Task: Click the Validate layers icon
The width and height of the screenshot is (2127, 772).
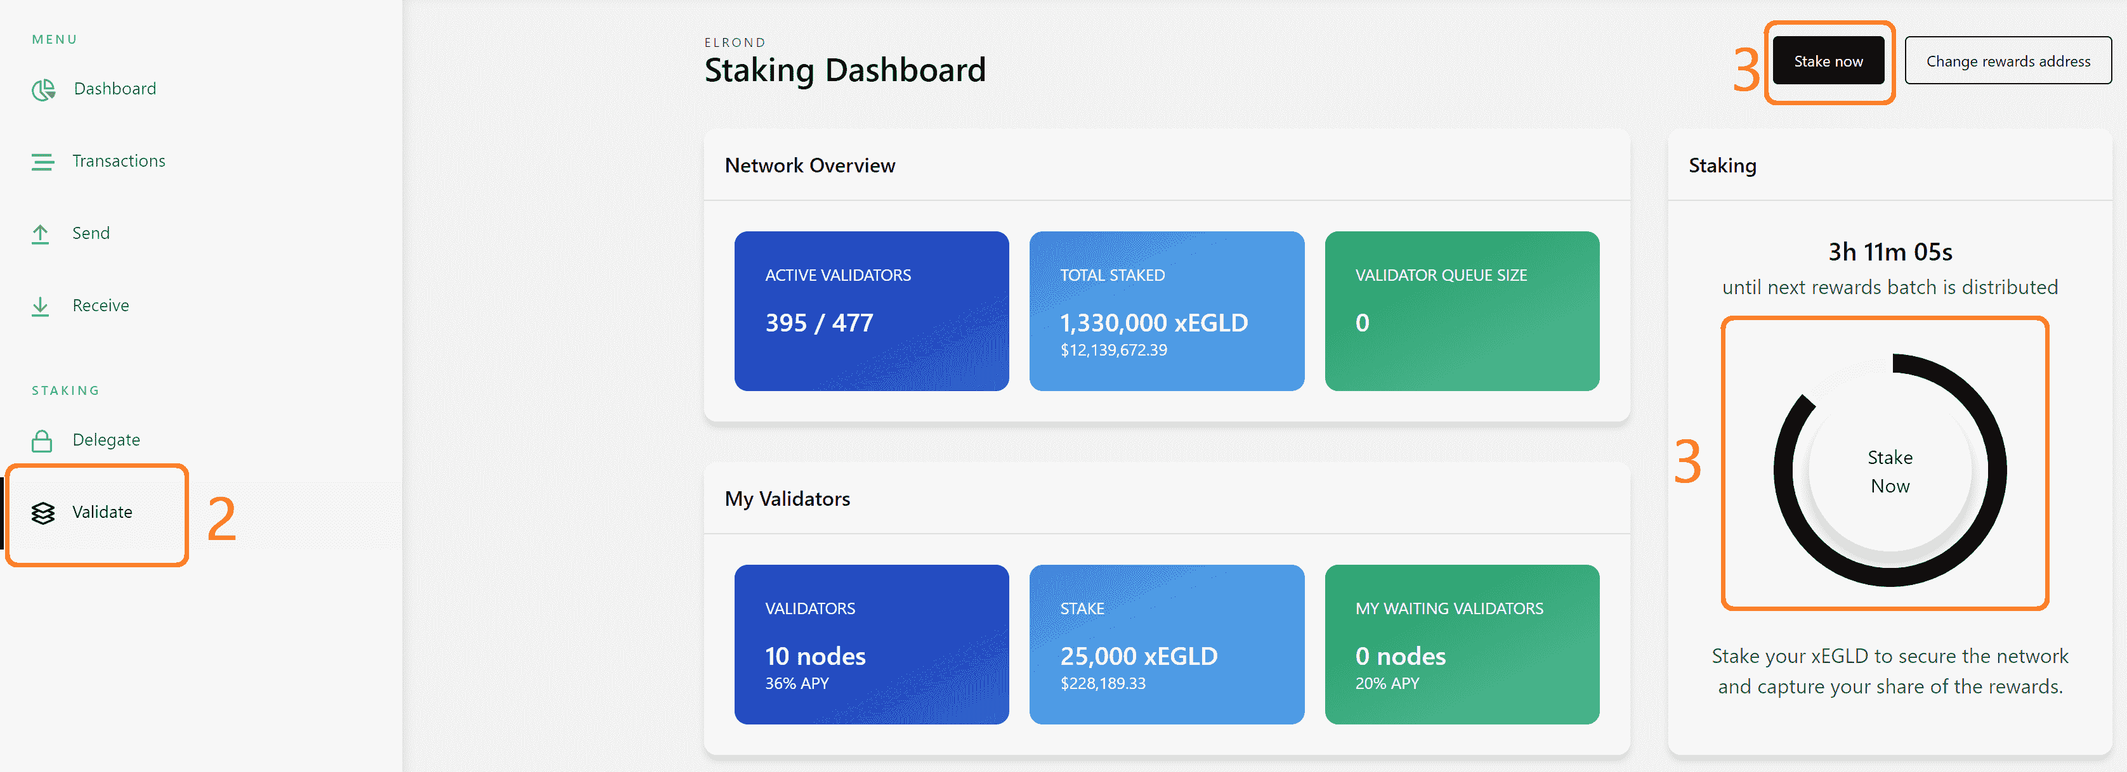Action: click(x=43, y=513)
